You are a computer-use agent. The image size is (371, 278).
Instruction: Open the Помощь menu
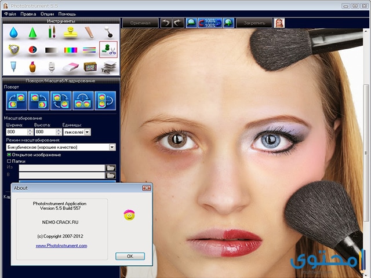point(67,14)
